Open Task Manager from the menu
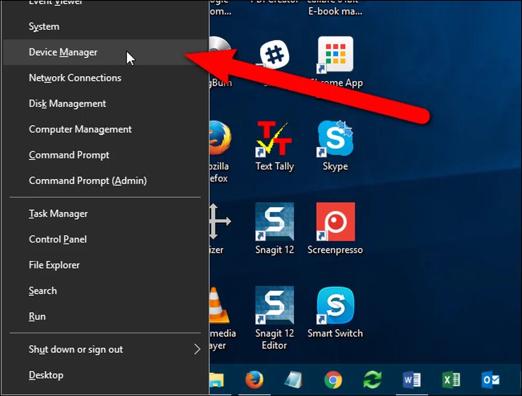This screenshot has height=396, width=522. 105,214
